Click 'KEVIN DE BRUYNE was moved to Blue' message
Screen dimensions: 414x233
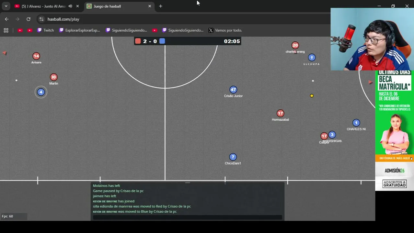click(x=134, y=212)
